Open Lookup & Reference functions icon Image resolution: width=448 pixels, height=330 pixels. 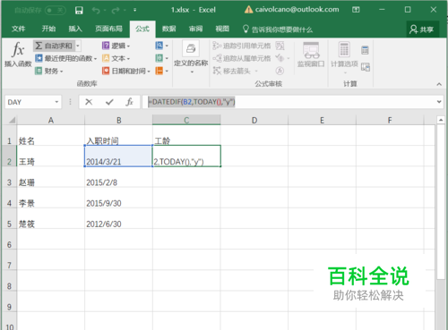[161, 46]
